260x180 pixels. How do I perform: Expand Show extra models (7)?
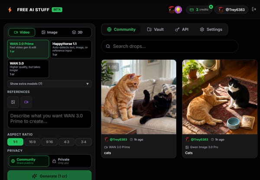49,84
